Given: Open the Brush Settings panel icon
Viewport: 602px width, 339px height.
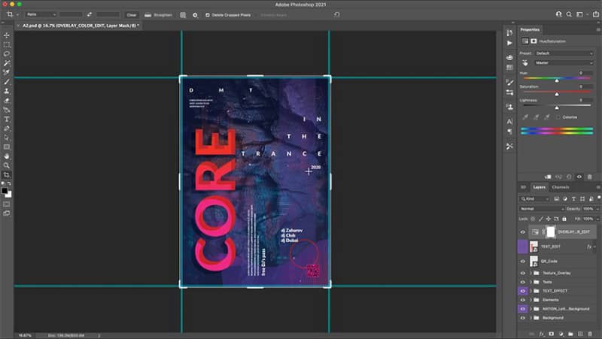Looking at the screenshot, I should click(509, 83).
